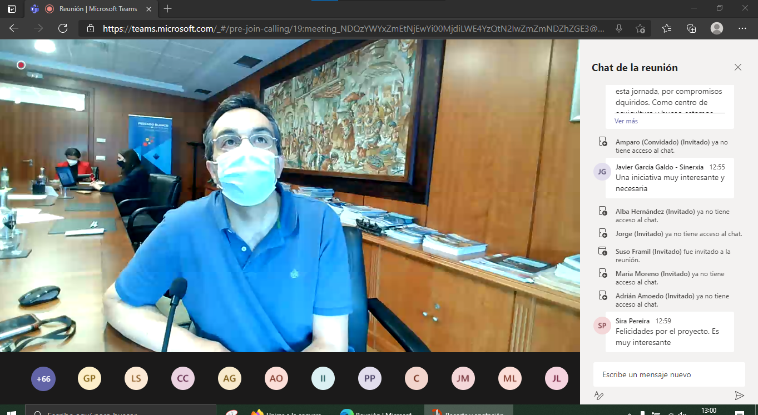This screenshot has height=415, width=758.
Task: Select the ML participant avatar
Action: 510,379
